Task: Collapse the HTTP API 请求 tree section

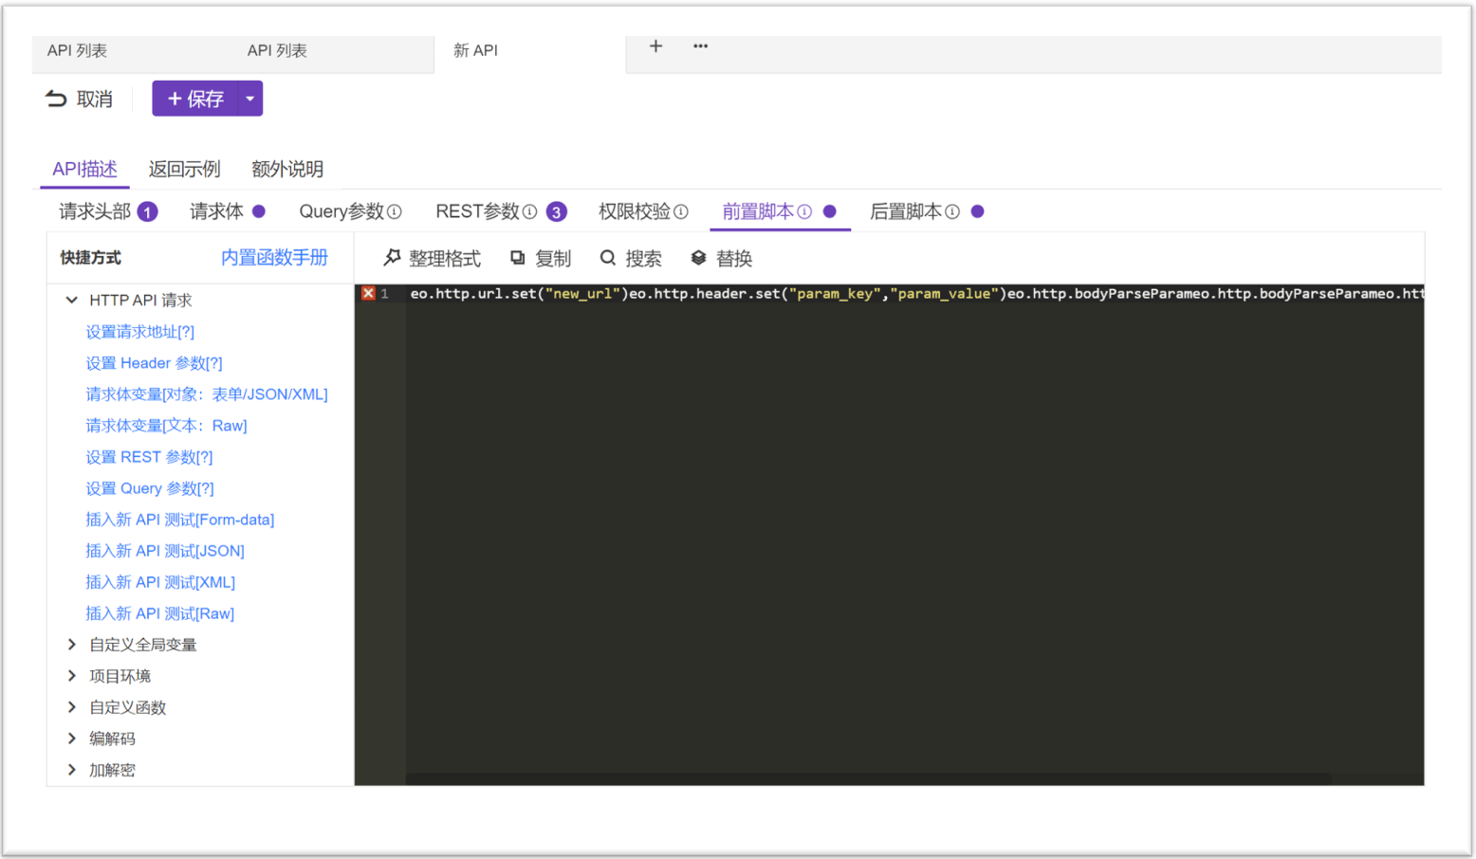Action: (x=71, y=300)
